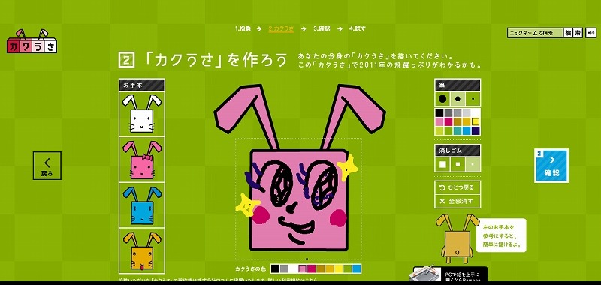Pick medium gray in the brush palette
601x285 pixels.
click(x=458, y=112)
